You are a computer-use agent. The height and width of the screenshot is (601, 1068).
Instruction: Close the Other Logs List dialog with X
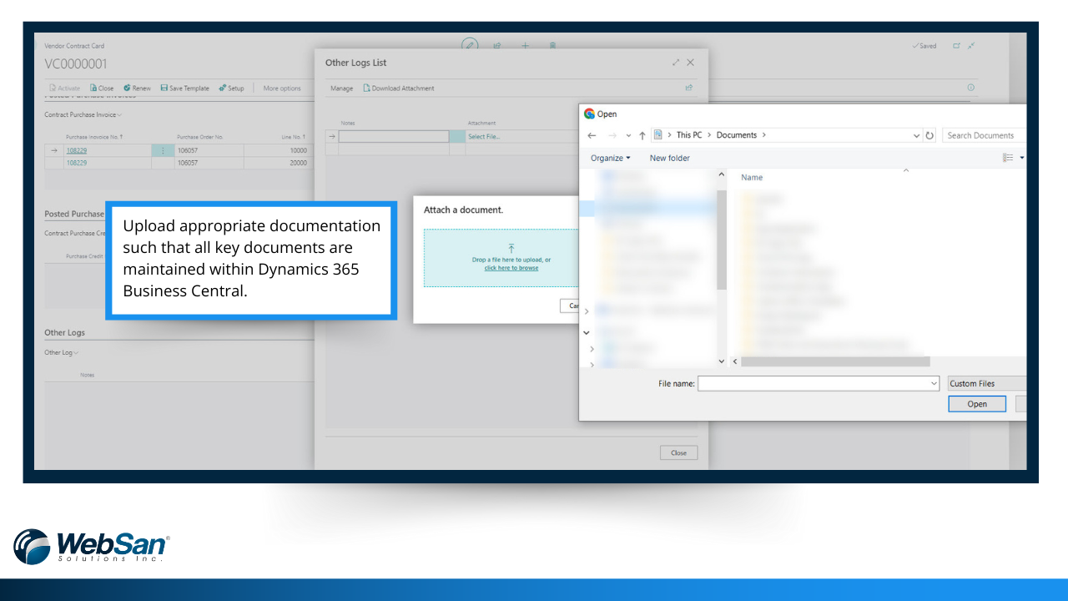coord(690,63)
